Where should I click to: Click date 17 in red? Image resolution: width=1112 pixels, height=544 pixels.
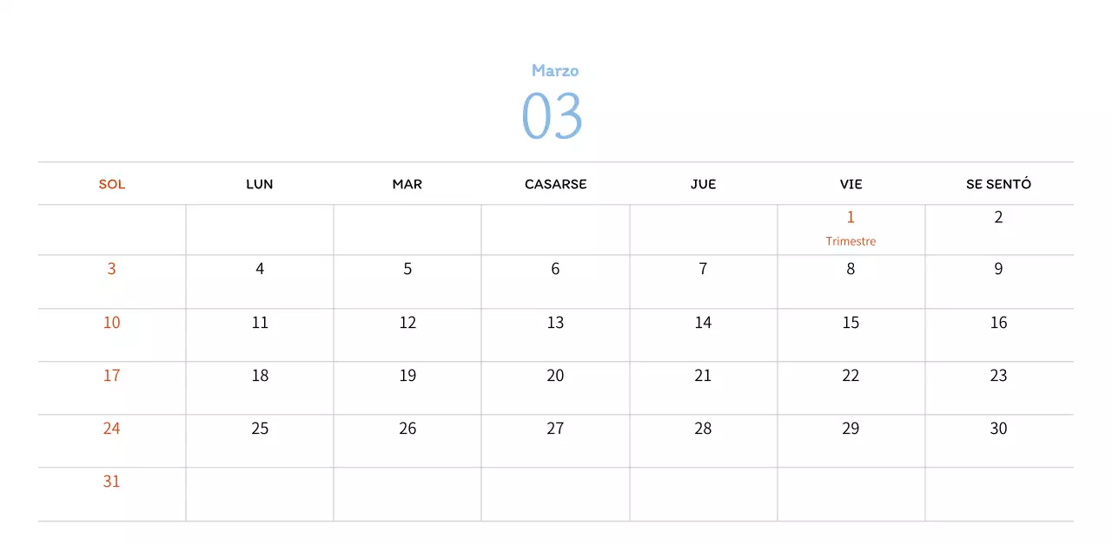pos(112,376)
